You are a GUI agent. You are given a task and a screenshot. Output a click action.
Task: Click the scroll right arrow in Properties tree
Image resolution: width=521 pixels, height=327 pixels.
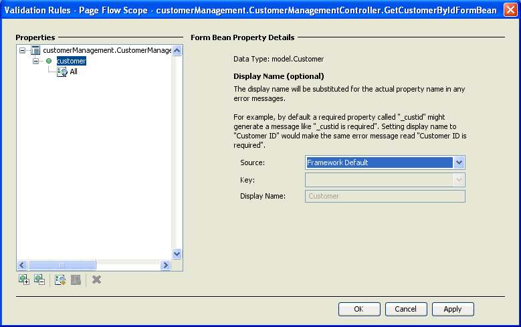(x=165, y=265)
